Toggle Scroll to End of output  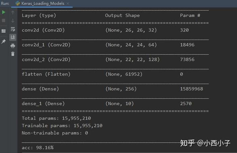[x=13, y=37]
